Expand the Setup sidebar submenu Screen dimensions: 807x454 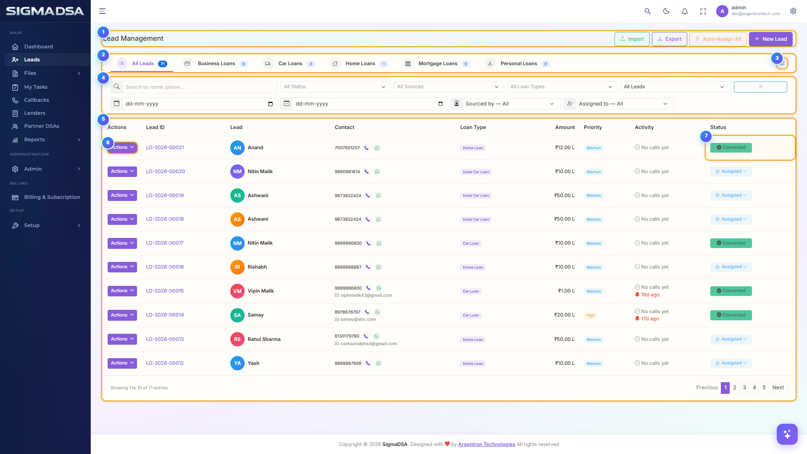tap(45, 225)
